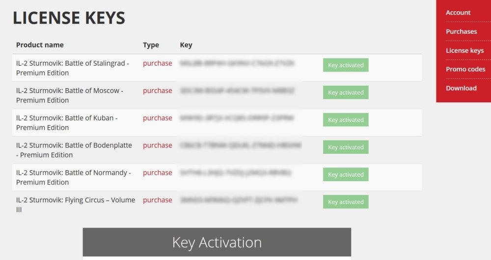The width and height of the screenshot is (491, 260).
Task: Click the Flying Circus Volume III product name
Action: 75,205
